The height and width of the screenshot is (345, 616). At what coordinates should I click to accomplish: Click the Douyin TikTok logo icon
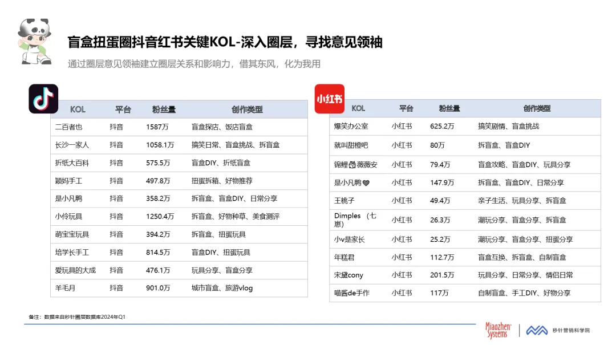43,99
